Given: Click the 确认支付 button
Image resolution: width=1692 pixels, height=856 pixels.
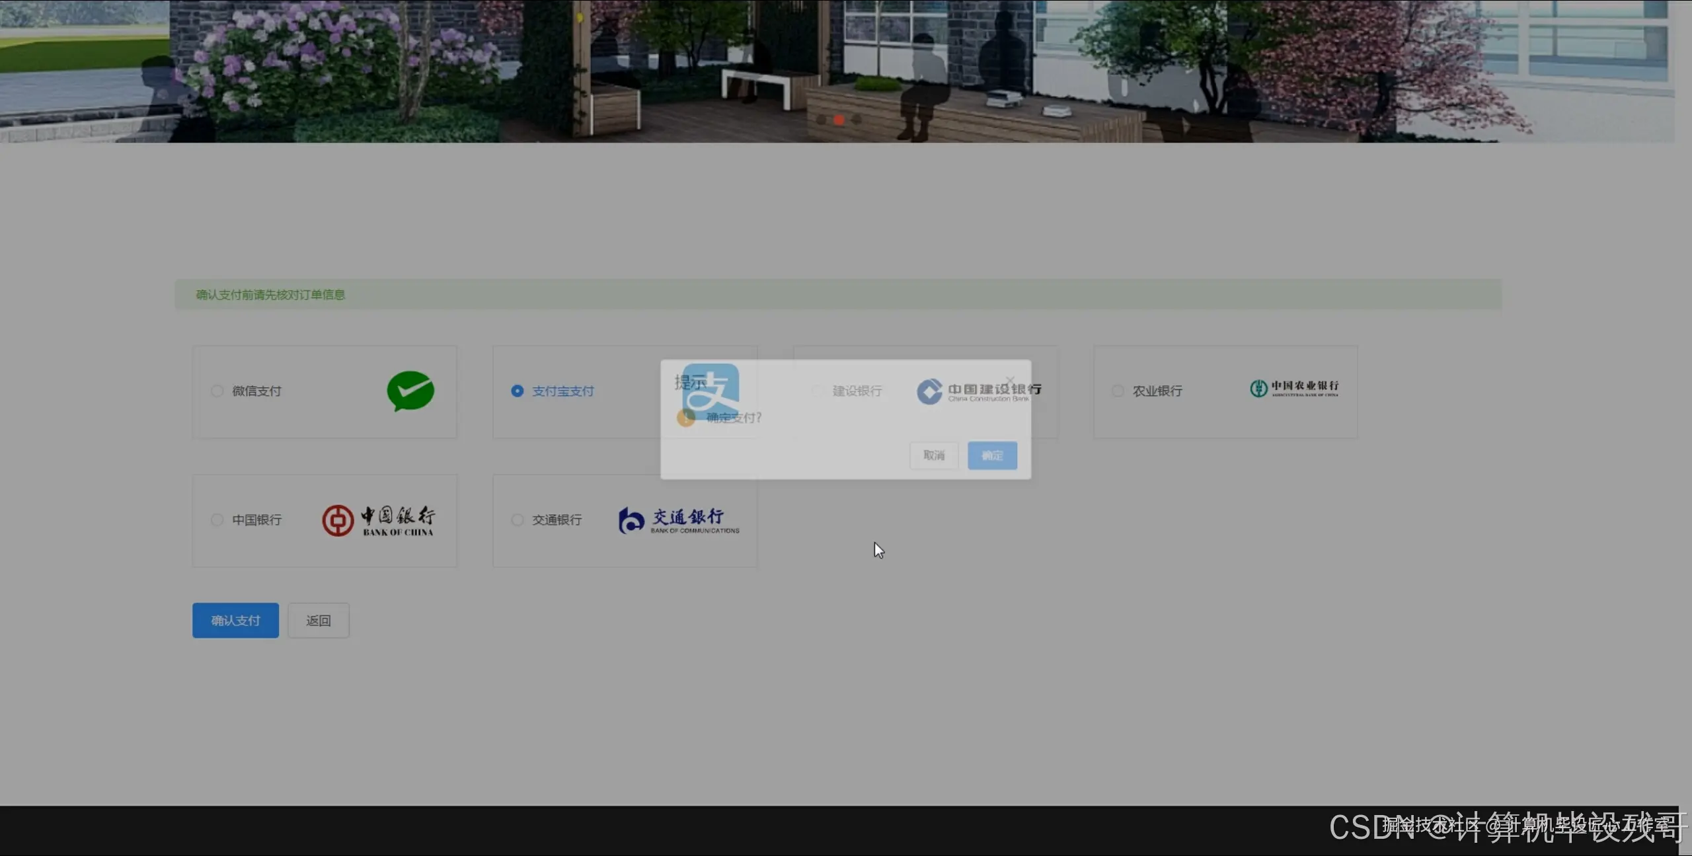Looking at the screenshot, I should click(x=235, y=620).
